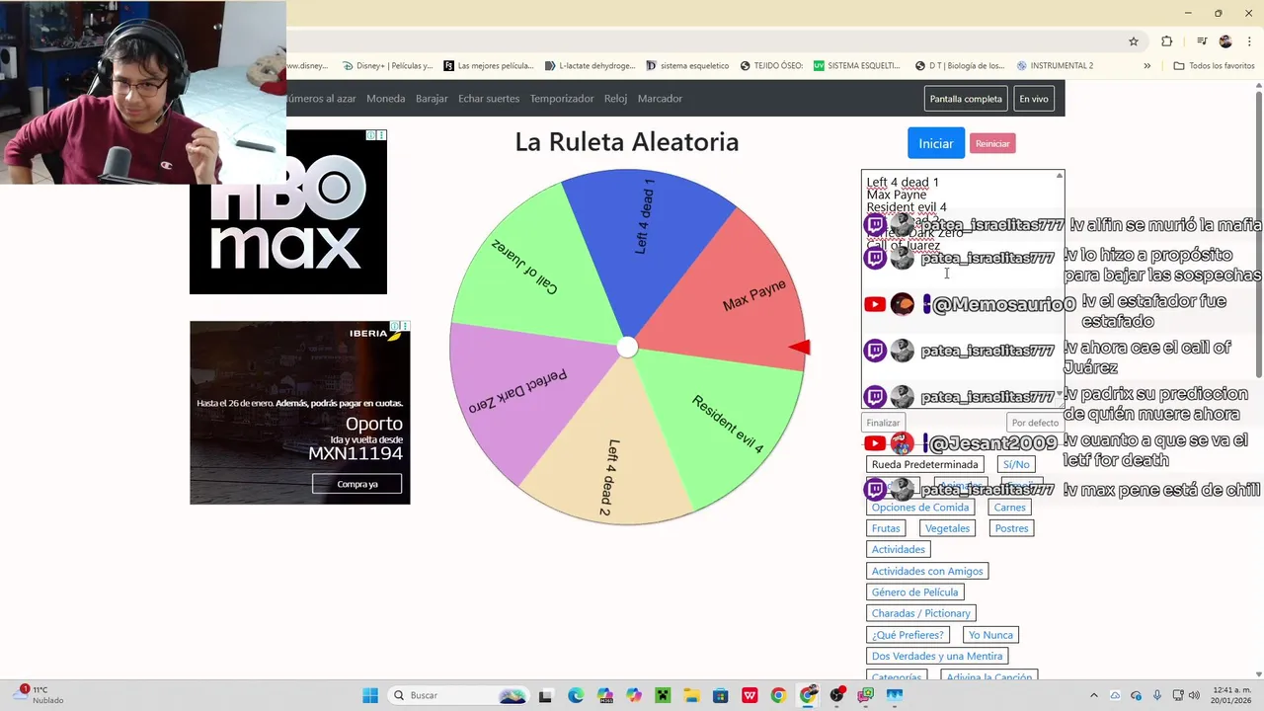Viewport: 1264px width, 711px height.
Task: Open the INSTRUMENTAL 2 bookmark
Action: [1055, 66]
